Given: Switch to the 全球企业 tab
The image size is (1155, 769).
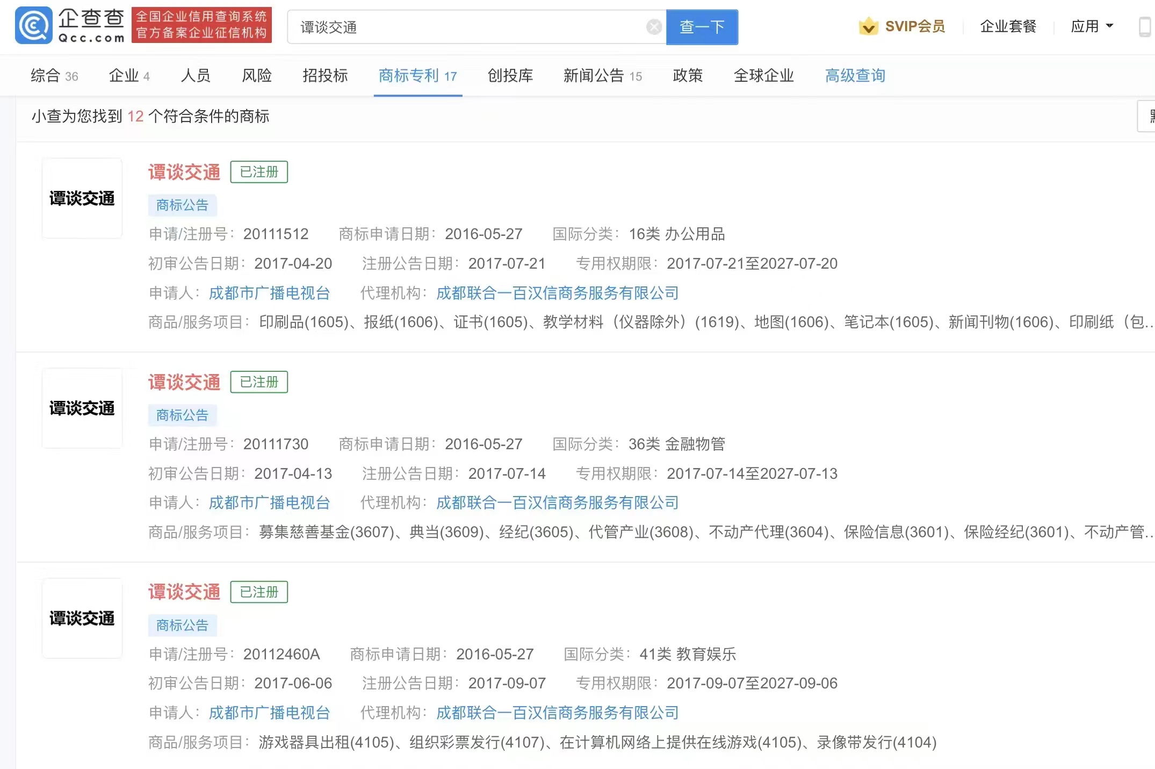Looking at the screenshot, I should tap(763, 76).
